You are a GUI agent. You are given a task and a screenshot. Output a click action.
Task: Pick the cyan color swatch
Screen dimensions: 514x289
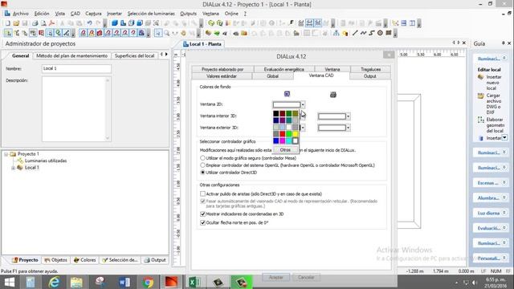pos(289,141)
